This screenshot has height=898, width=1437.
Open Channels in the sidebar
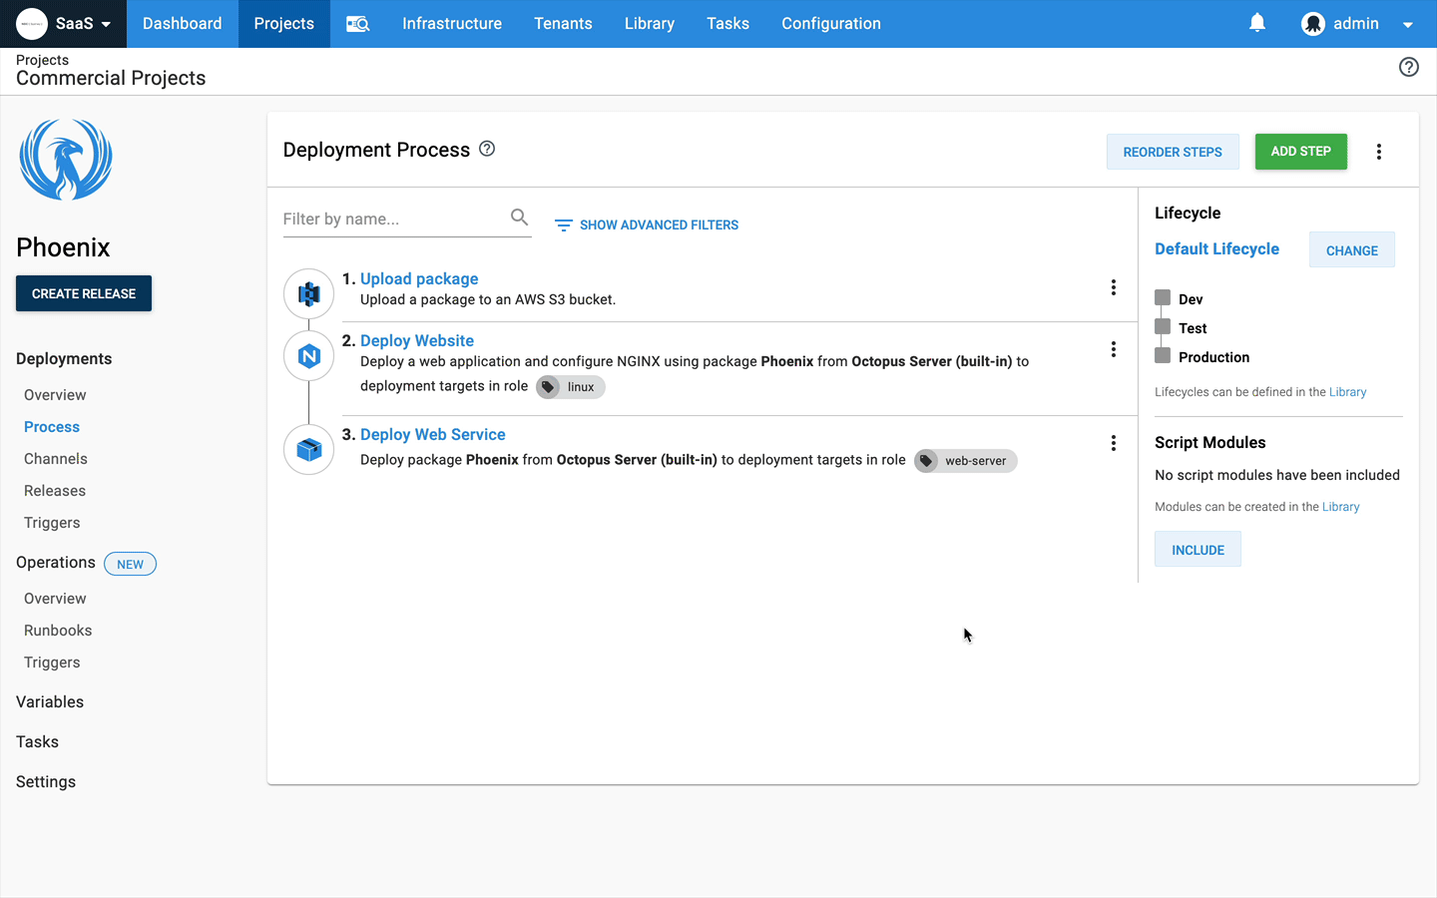point(56,459)
